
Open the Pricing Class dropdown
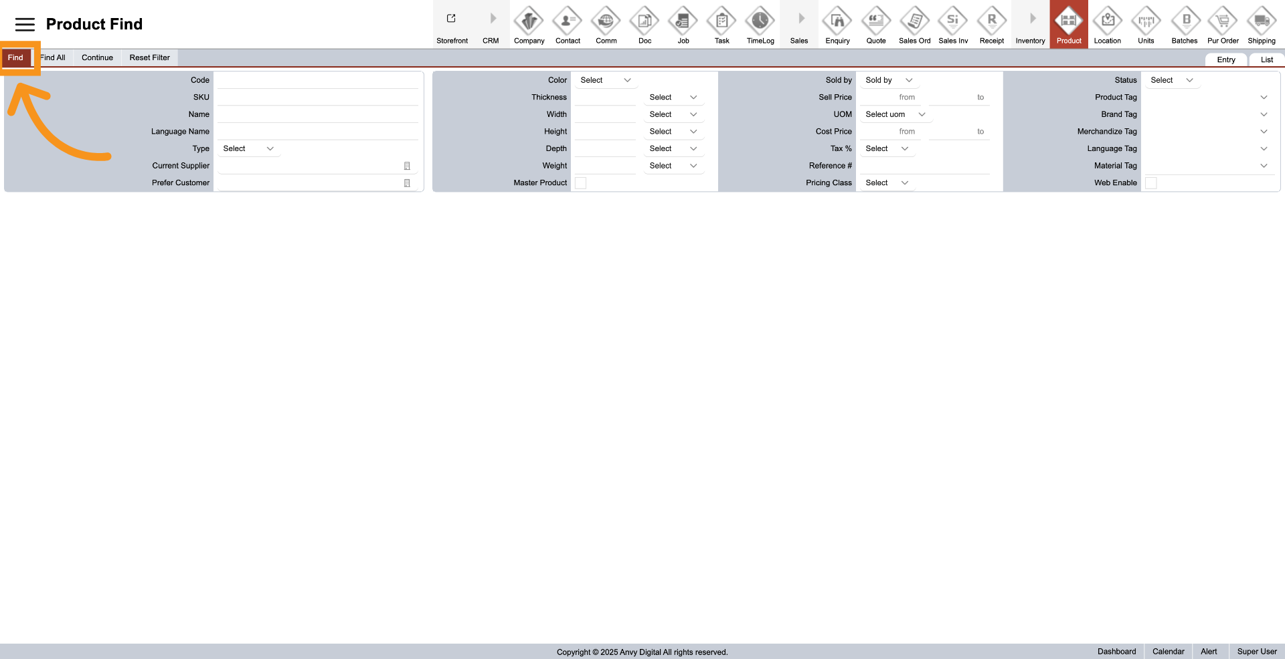tap(886, 183)
